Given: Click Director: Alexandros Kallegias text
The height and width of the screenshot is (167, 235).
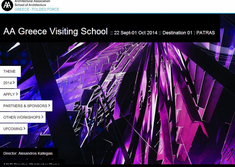Looking at the screenshot, I should tap(28, 153).
